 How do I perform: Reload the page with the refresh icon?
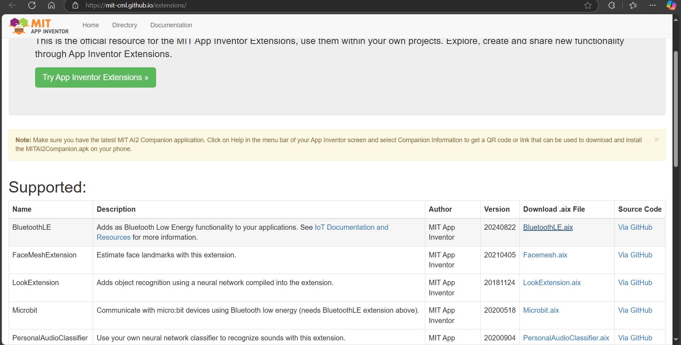pos(32,5)
